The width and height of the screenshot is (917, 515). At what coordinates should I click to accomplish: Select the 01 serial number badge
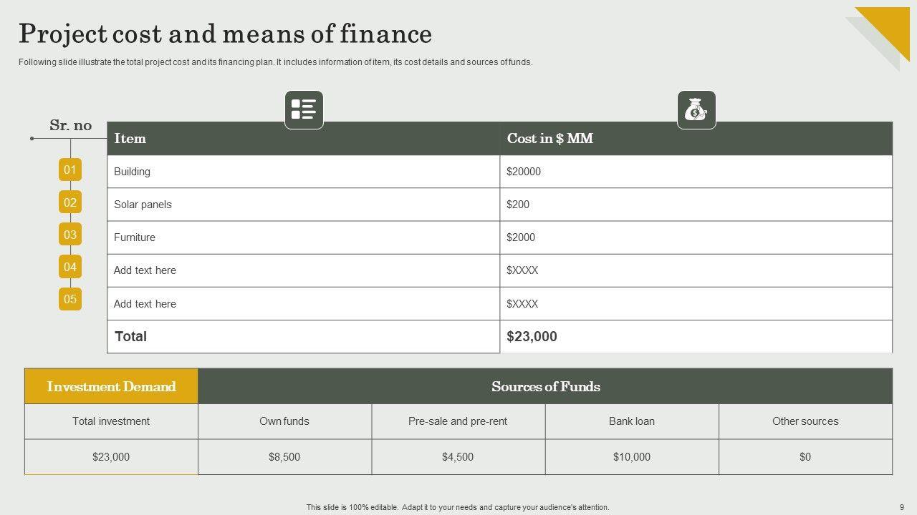click(70, 170)
